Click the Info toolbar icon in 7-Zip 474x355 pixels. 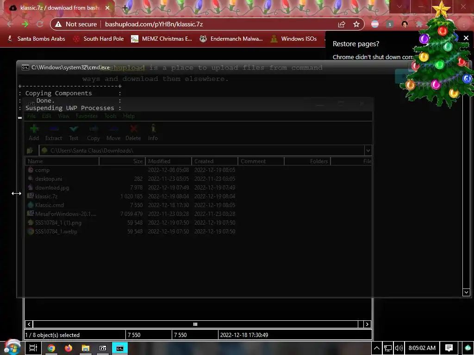(153, 129)
